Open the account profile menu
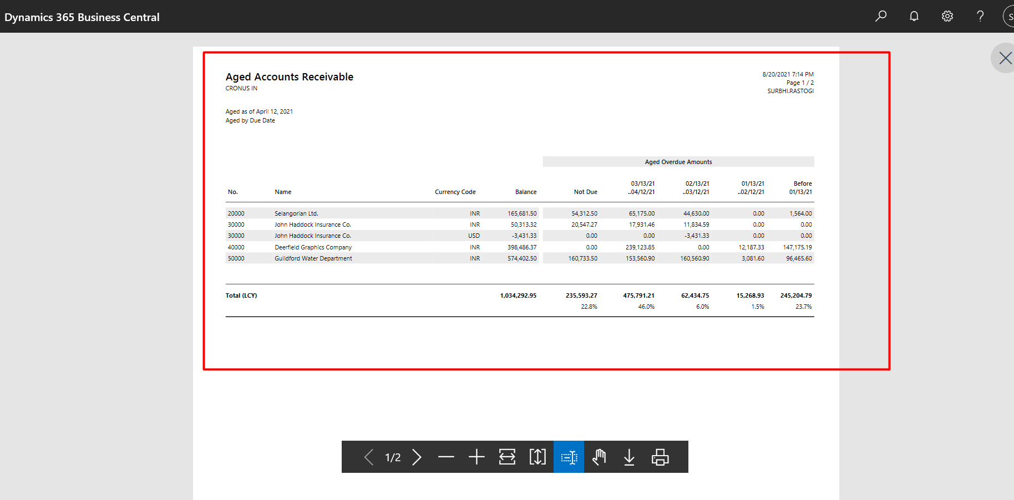 [1008, 16]
